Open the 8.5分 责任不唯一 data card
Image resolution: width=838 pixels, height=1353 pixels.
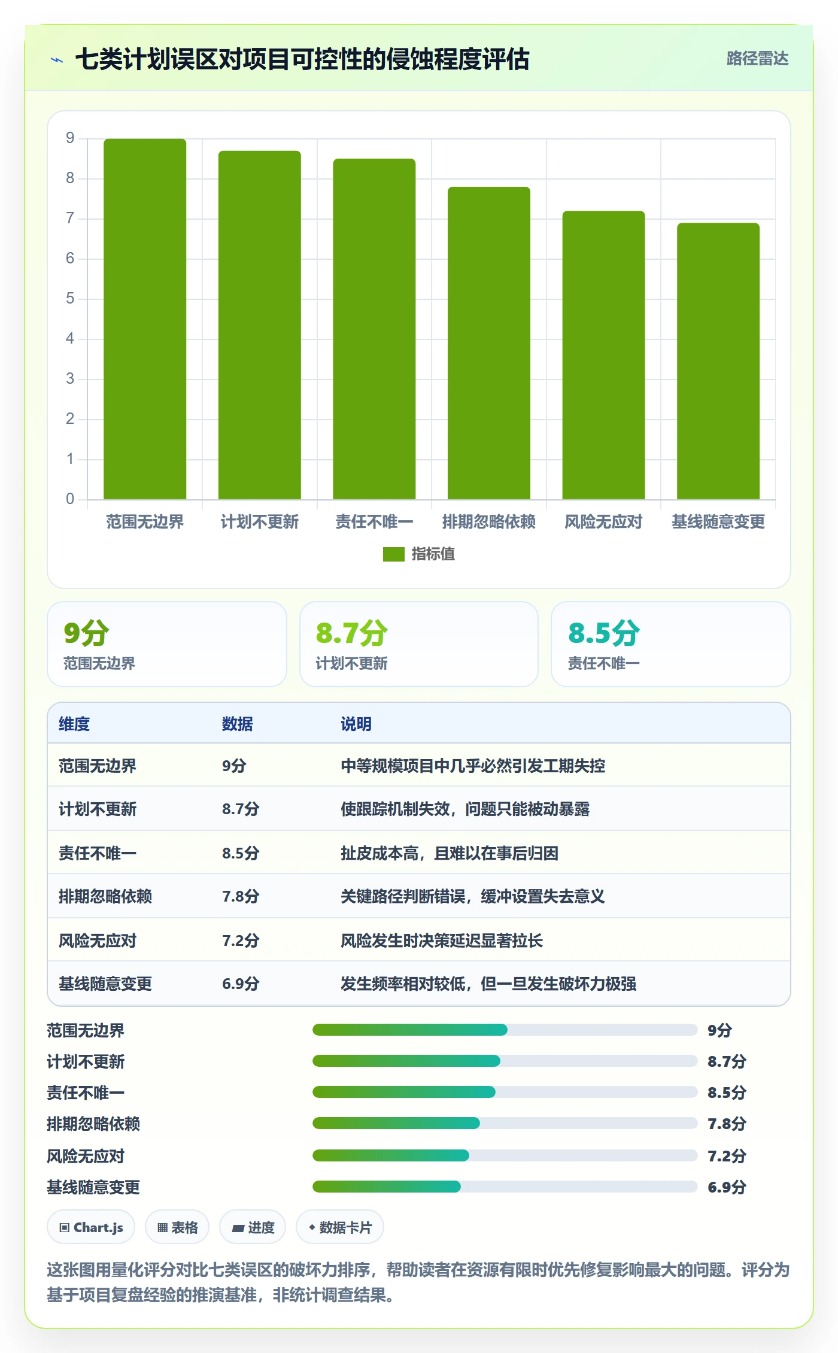click(x=671, y=644)
